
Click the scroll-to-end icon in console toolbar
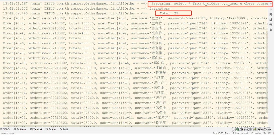click(x=271, y=20)
